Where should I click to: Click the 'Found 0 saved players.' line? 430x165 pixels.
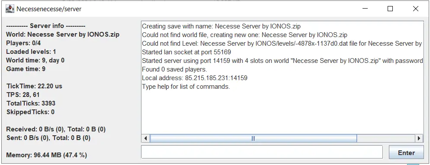(174, 69)
